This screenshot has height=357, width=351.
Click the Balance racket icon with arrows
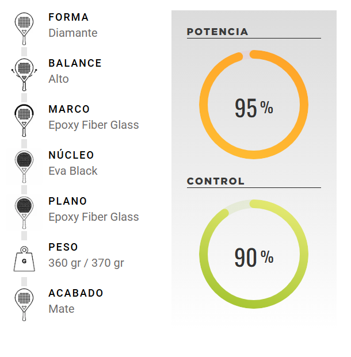(x=24, y=75)
